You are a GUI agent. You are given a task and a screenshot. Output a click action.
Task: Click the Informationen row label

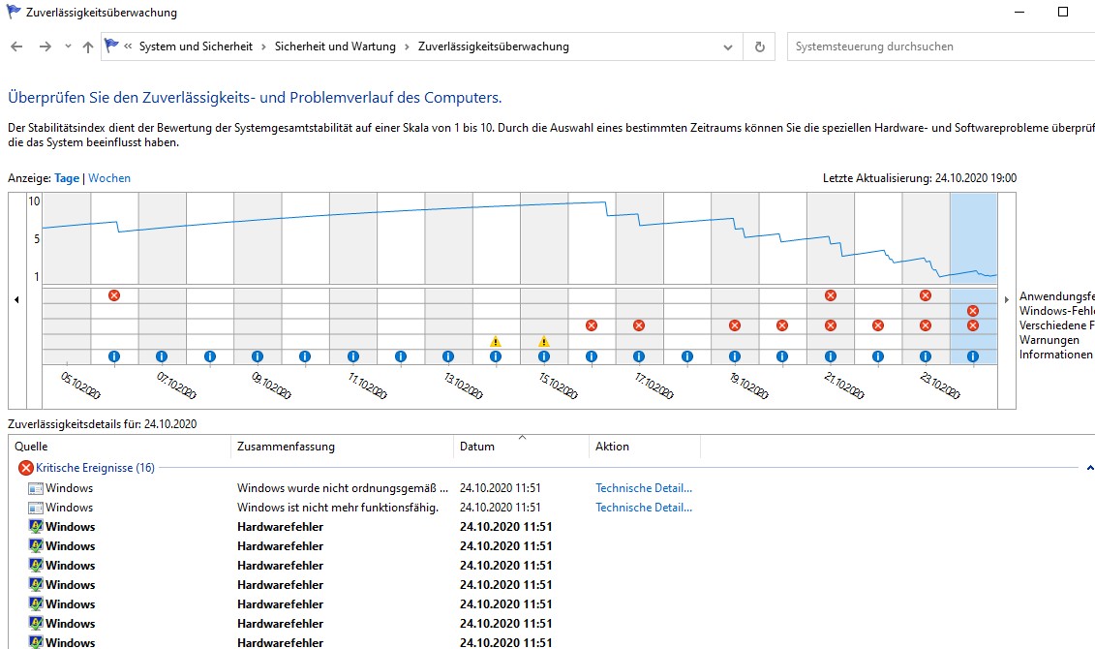point(1056,355)
